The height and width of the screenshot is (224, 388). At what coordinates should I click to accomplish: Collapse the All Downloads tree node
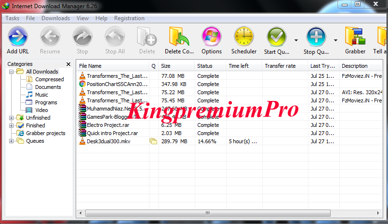tap(11, 72)
